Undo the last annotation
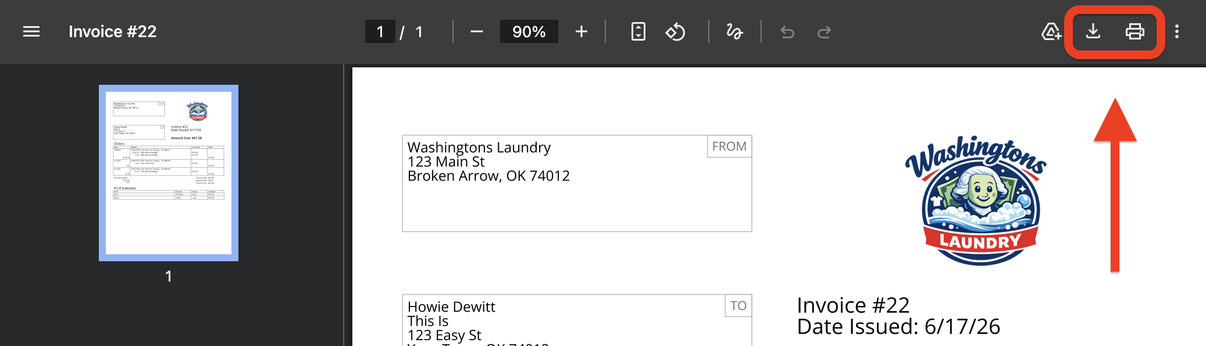 tap(787, 32)
